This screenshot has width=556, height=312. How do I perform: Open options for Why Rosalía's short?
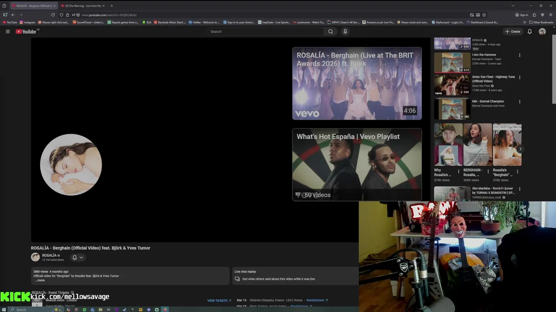458,171
